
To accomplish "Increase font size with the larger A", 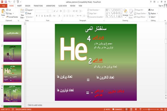I will click(55, 11).
